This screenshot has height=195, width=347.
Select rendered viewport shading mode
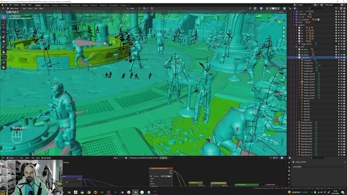pos(278,9)
